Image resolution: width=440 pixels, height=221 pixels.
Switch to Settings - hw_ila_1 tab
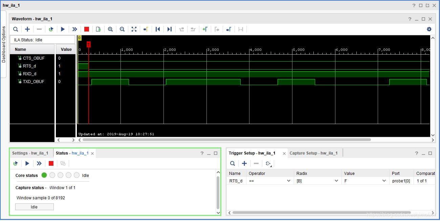pyautogui.click(x=30, y=153)
